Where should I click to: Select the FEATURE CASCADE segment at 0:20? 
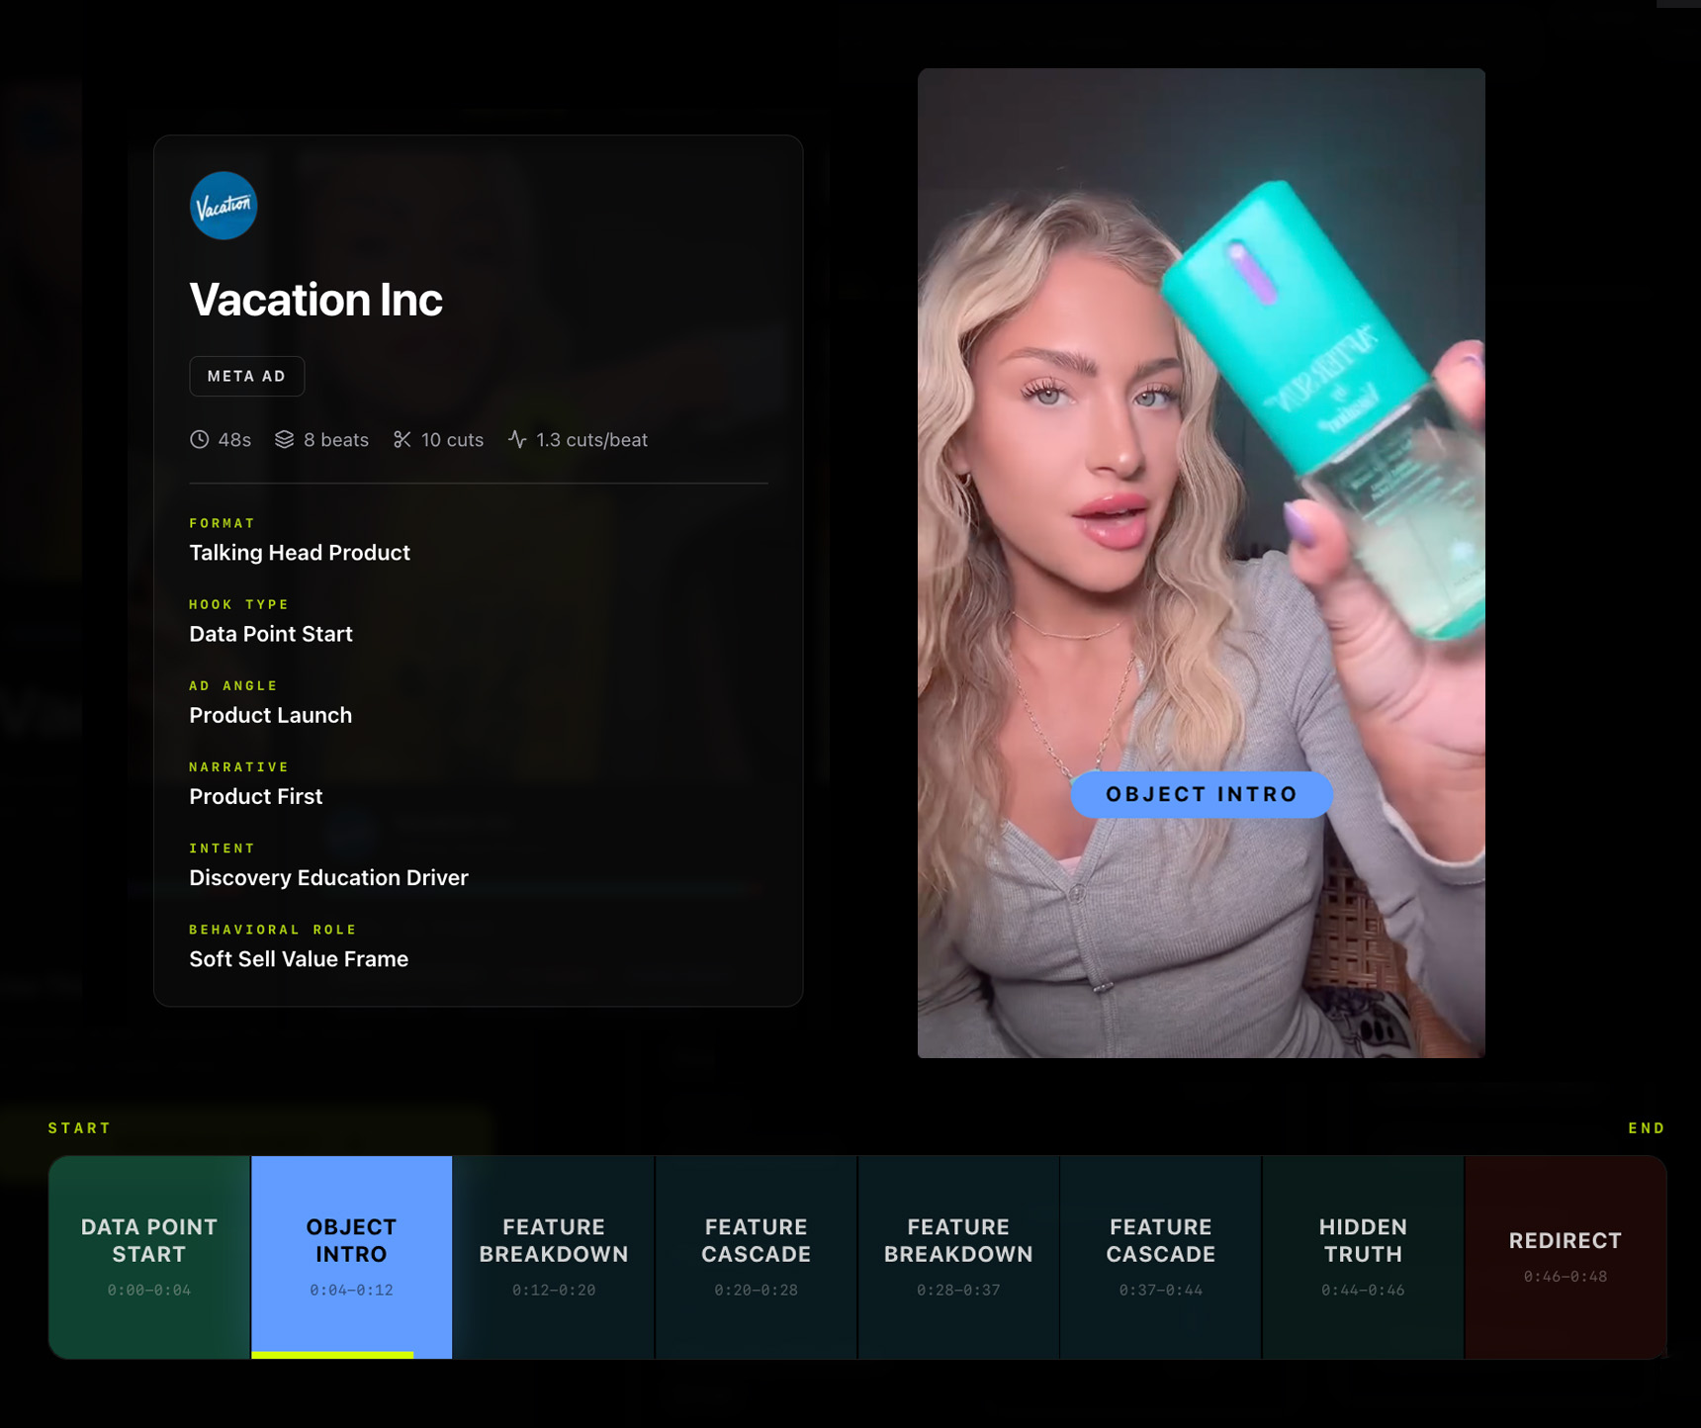pyautogui.click(x=756, y=1256)
